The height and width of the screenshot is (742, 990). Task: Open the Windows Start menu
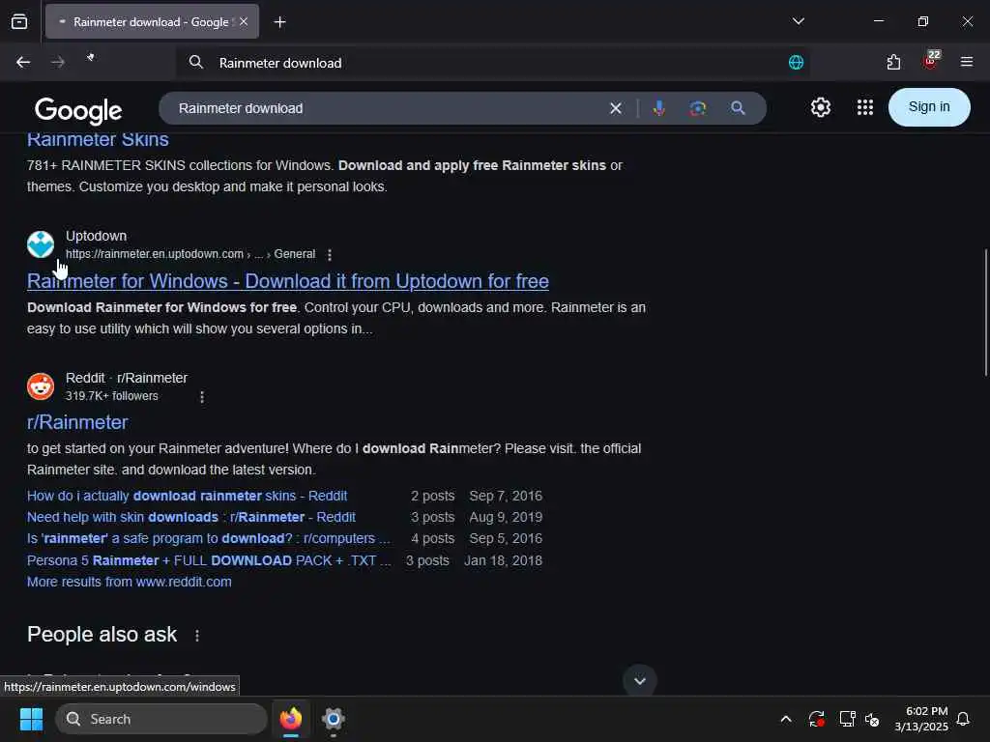31,719
